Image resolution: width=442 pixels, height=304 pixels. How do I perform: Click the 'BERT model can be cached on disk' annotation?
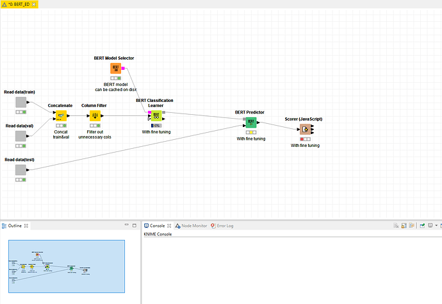pyautogui.click(x=116, y=87)
